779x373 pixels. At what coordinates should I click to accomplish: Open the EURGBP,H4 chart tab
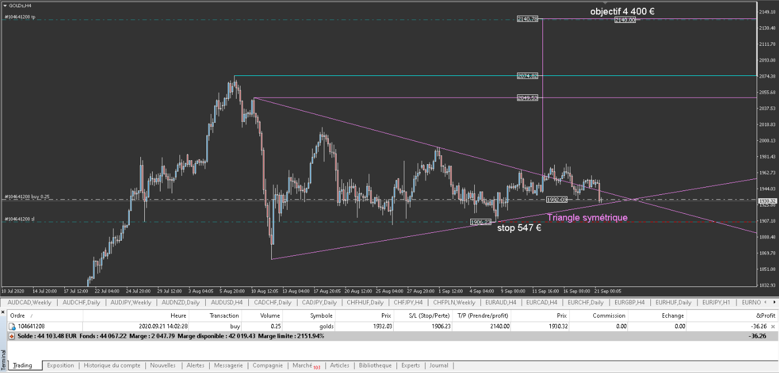[x=630, y=302]
